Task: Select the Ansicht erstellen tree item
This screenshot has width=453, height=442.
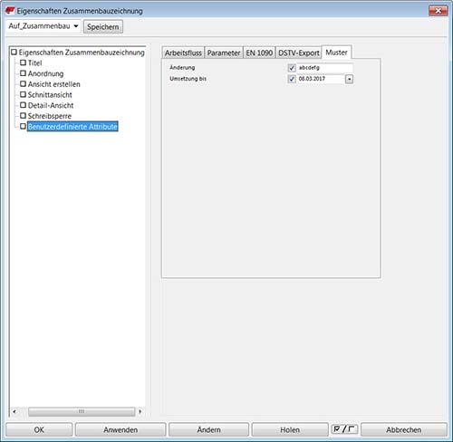Action: [x=54, y=84]
